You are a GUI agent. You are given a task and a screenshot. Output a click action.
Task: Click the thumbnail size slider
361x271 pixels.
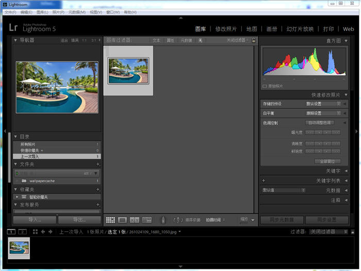[x=243, y=220]
